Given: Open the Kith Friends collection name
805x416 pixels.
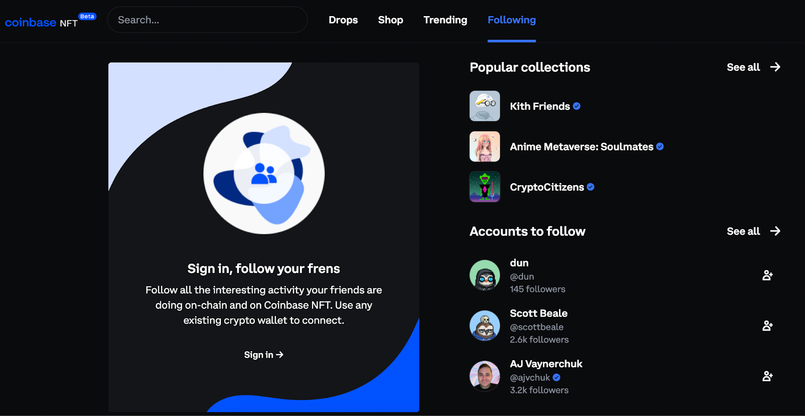Looking at the screenshot, I should tap(540, 106).
